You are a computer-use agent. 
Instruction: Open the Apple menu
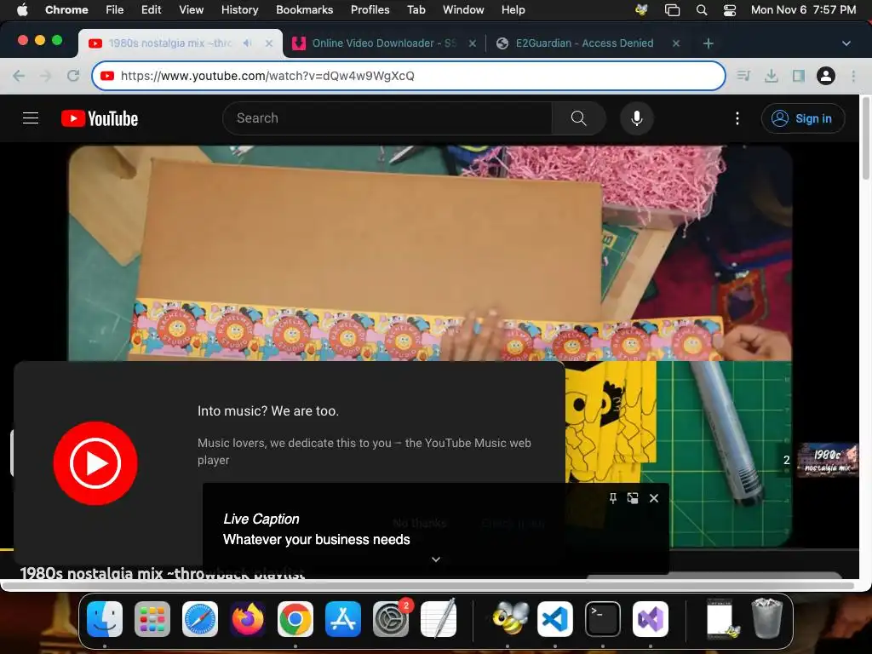coord(22,9)
